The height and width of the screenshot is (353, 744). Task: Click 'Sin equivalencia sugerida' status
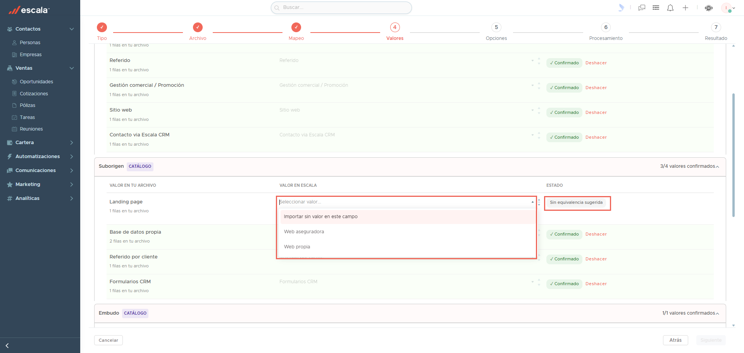pos(576,203)
